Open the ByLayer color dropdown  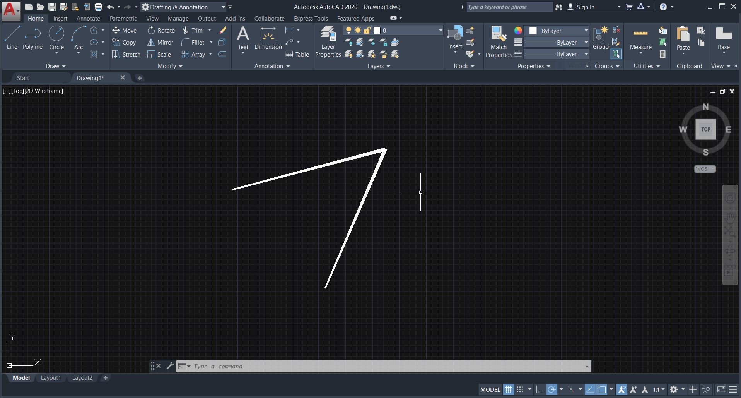click(x=586, y=31)
